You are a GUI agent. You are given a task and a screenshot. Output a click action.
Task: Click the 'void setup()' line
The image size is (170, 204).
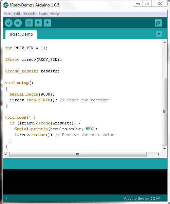(x=19, y=83)
